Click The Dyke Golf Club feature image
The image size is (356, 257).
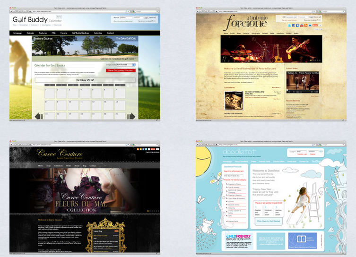pyautogui.click(x=85, y=48)
